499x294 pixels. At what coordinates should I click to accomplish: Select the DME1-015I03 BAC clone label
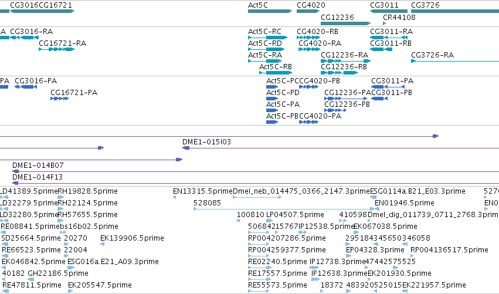[x=206, y=142]
